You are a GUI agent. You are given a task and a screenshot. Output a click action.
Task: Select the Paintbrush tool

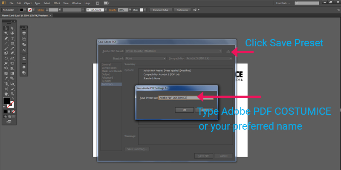(x=6, y=48)
